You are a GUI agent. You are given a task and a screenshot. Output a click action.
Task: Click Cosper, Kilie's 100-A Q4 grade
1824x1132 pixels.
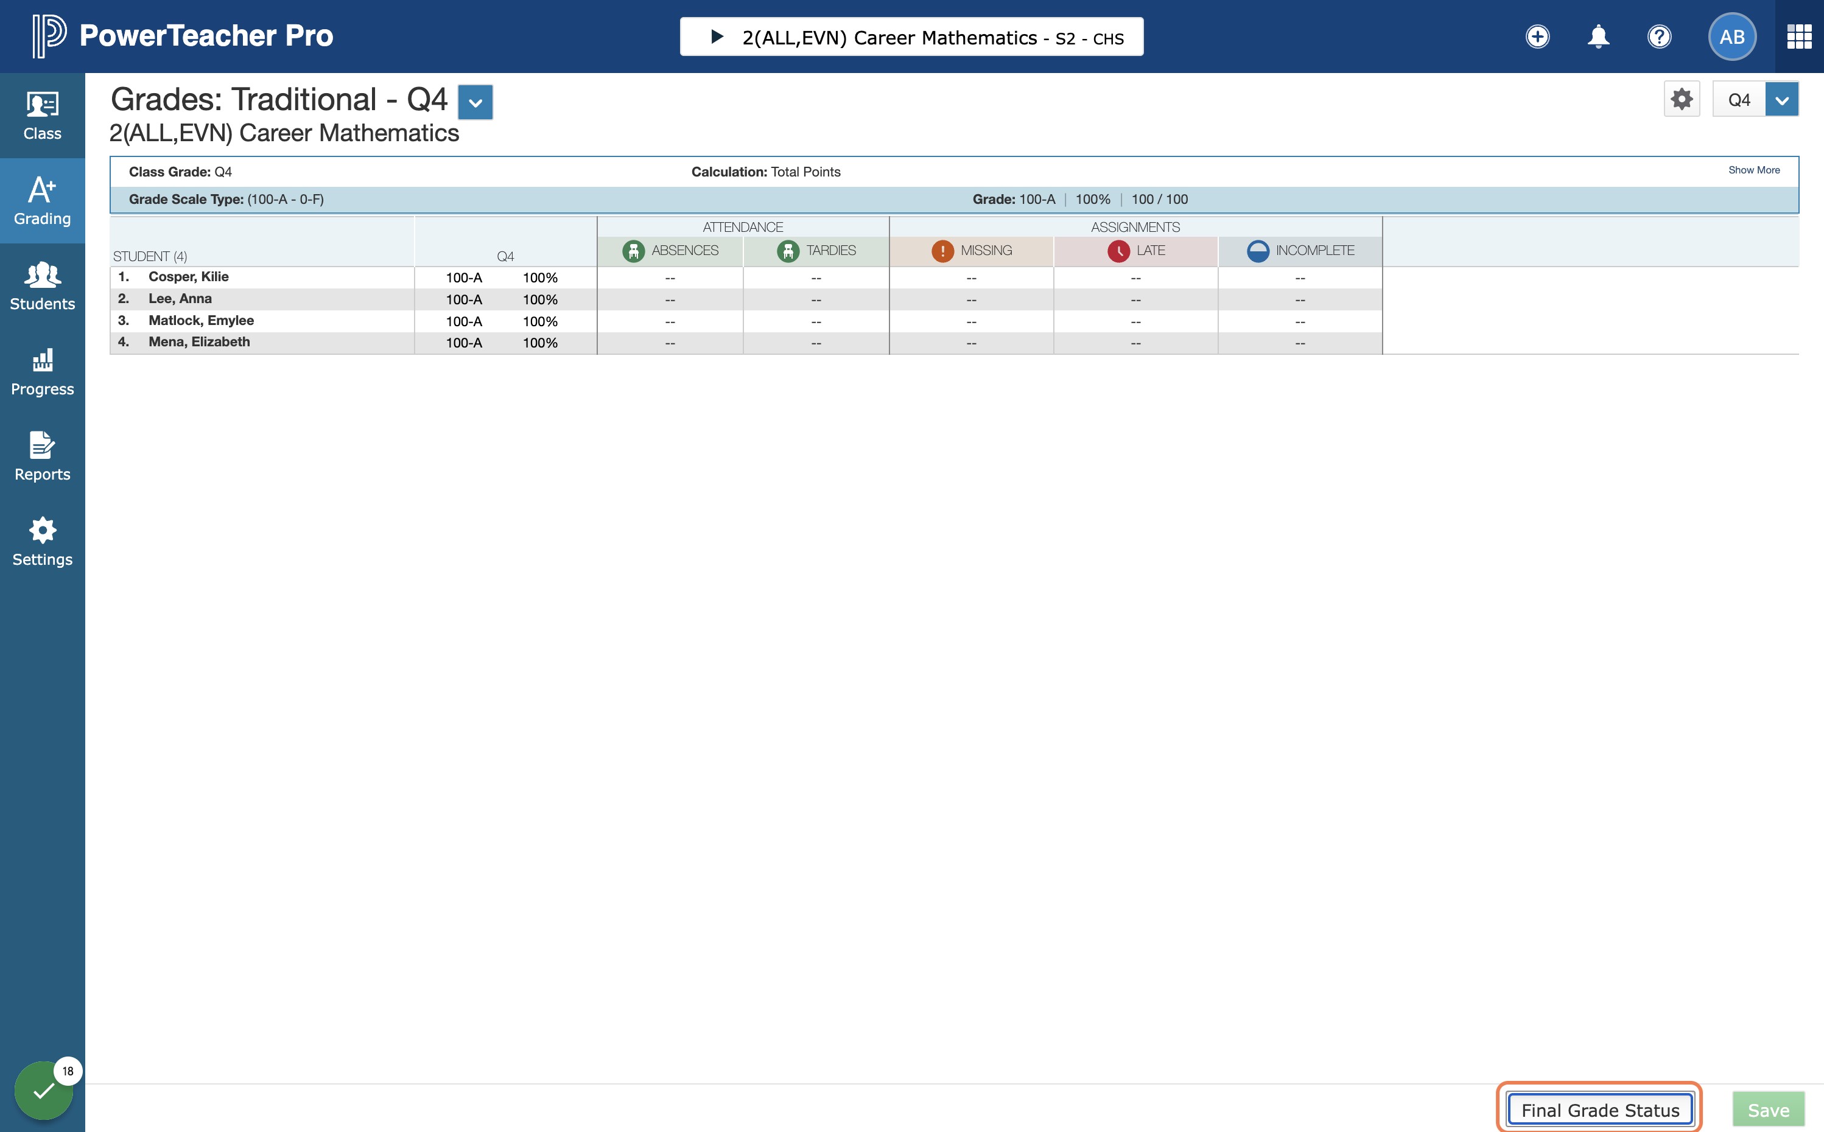point(463,278)
